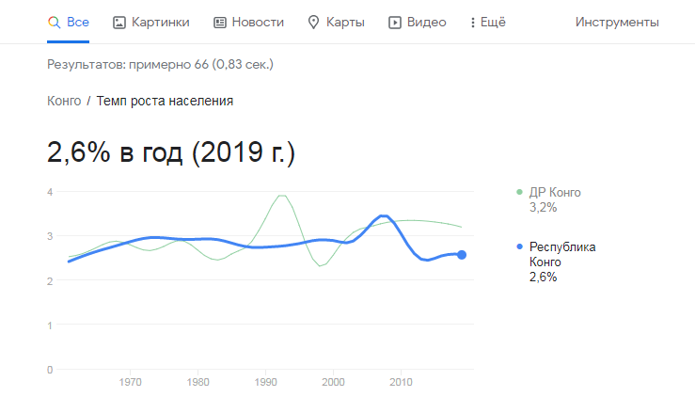Select the Республика Конго legend label
This screenshot has width=695, height=397.
[562, 254]
